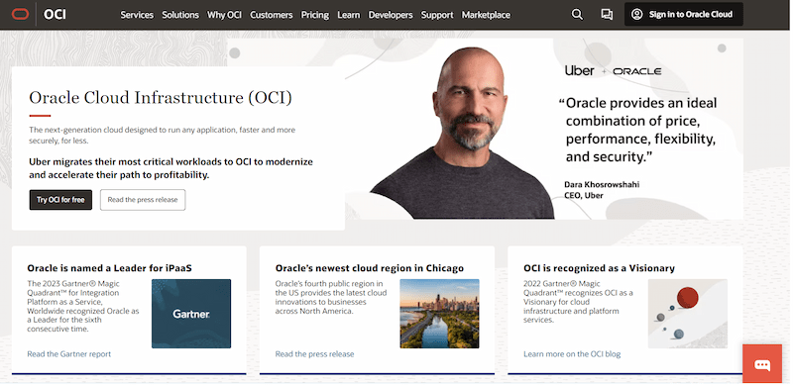Screen dimensions: 793x385
Task: Open Learn more on the OCI blog link
Action: (572, 354)
